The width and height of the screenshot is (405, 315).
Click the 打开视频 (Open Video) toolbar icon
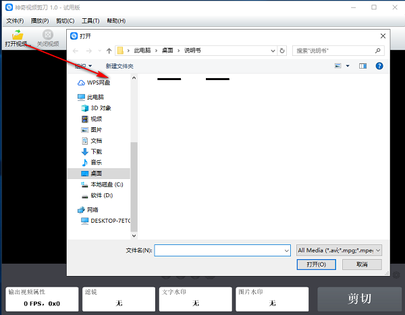point(15,38)
